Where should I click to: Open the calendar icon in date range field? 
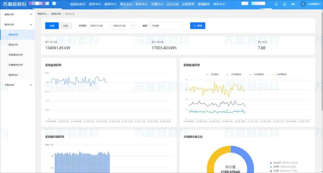pos(132,26)
